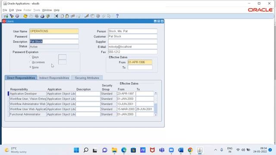
Task: Click the user's Effective Dates To field
Action: 140,67
